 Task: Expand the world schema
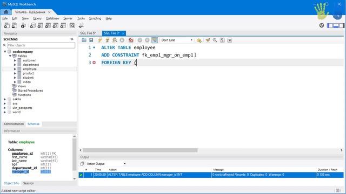tap(5, 112)
